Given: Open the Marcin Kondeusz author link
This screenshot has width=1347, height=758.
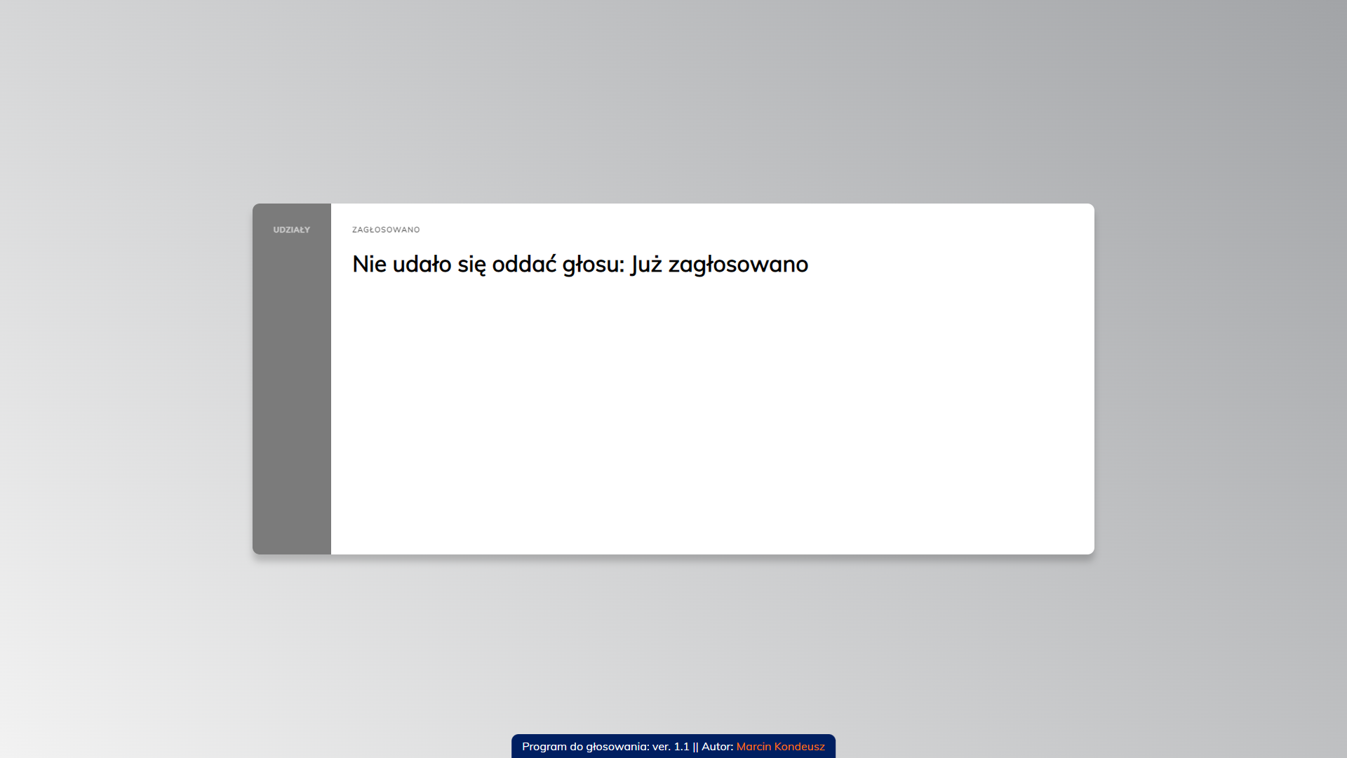Looking at the screenshot, I should [x=780, y=747].
